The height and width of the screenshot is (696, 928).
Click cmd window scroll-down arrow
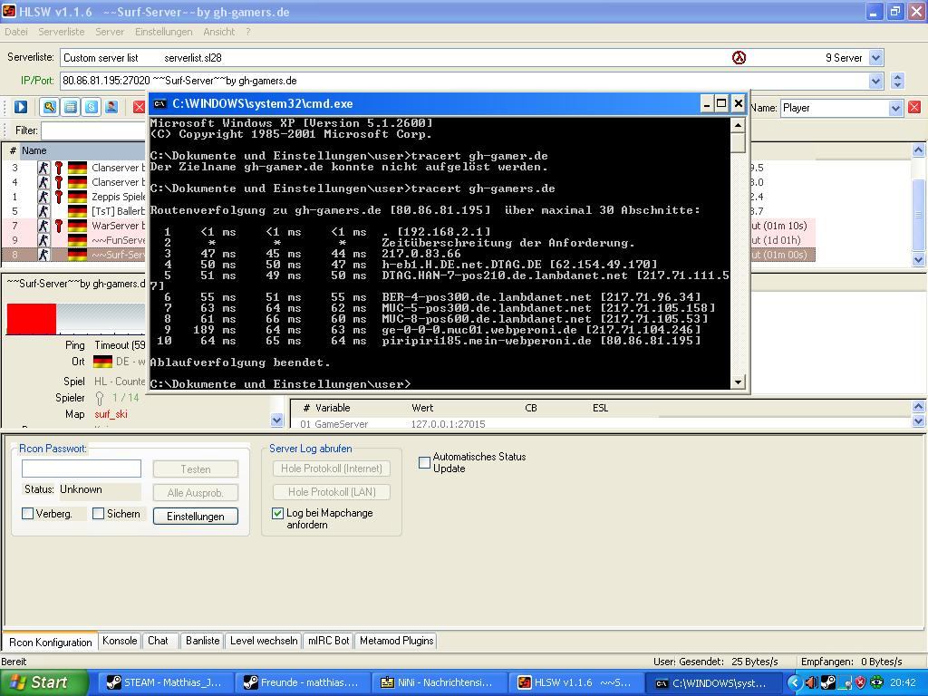[x=738, y=382]
